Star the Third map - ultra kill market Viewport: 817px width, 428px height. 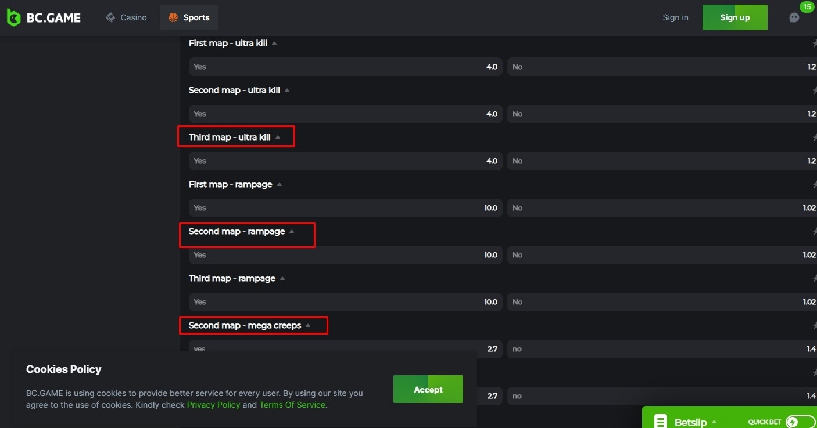point(814,138)
